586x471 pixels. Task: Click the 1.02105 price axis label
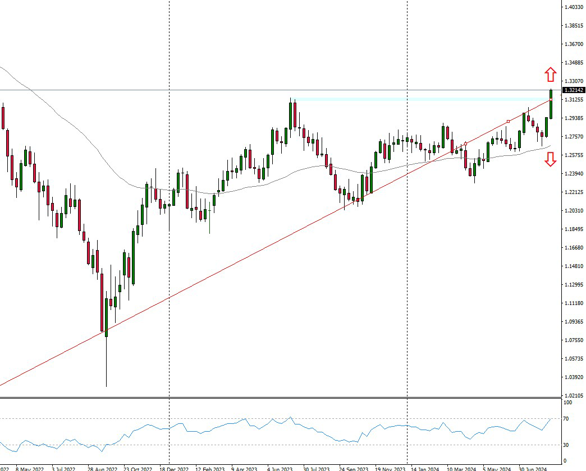click(573, 395)
